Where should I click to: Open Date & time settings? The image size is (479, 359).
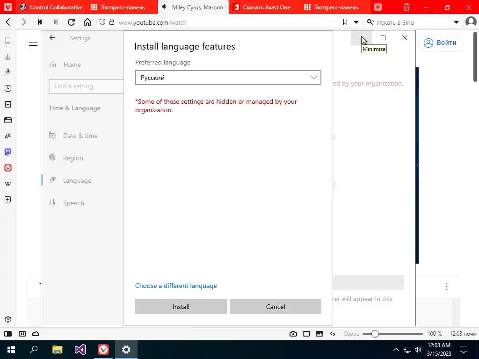pyautogui.click(x=80, y=136)
